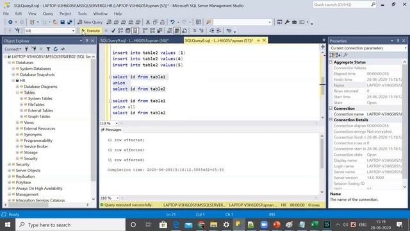Close the SQLQuery8.sql tab
This screenshot has width=410, height=231.
tap(264, 40)
